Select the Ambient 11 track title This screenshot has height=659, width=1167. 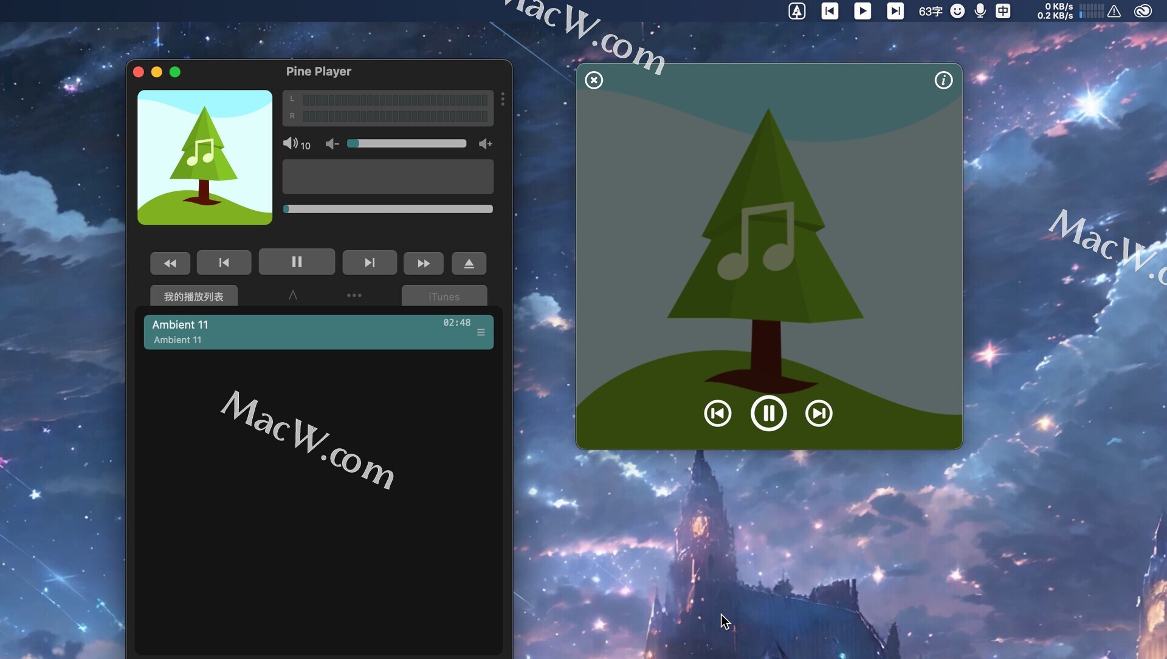point(180,324)
